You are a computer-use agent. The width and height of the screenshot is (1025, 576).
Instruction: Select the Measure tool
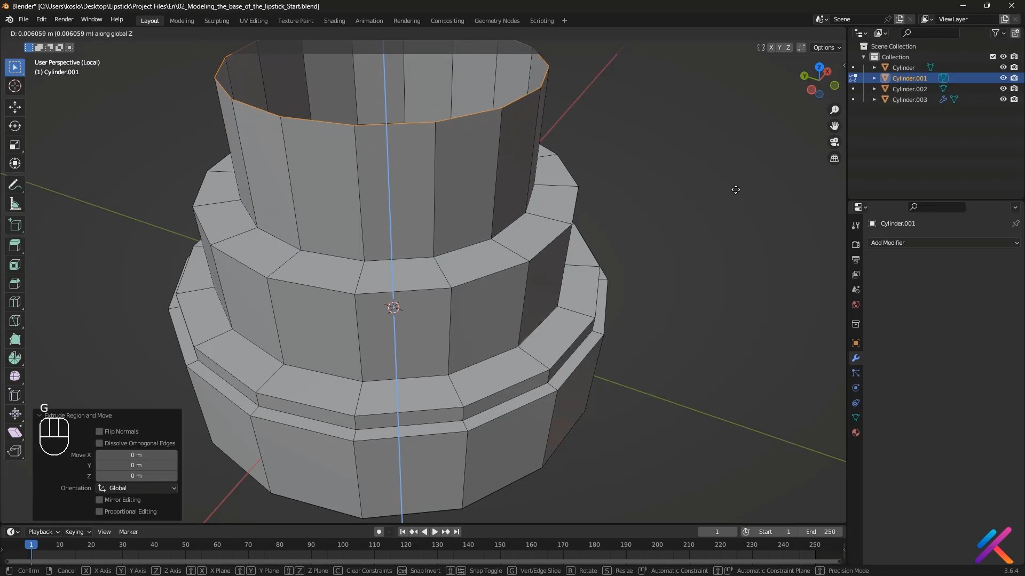tap(15, 204)
